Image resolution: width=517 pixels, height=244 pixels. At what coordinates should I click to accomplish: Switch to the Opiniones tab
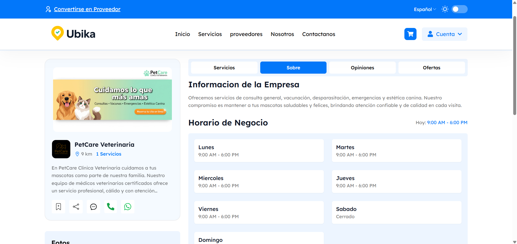coord(362,67)
